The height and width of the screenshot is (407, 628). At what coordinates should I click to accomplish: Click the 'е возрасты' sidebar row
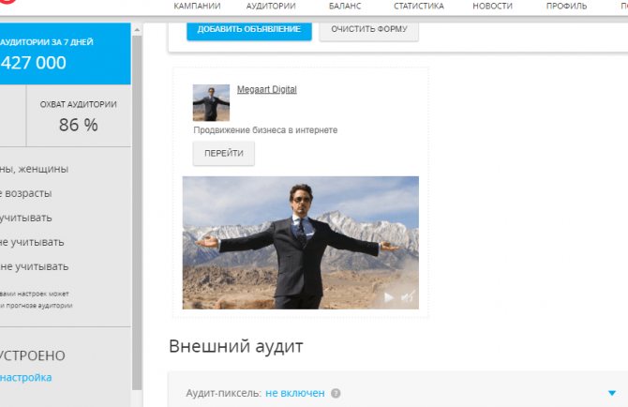(25, 193)
